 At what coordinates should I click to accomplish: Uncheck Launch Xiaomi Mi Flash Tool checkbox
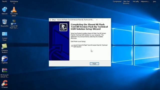click(x=72, y=46)
